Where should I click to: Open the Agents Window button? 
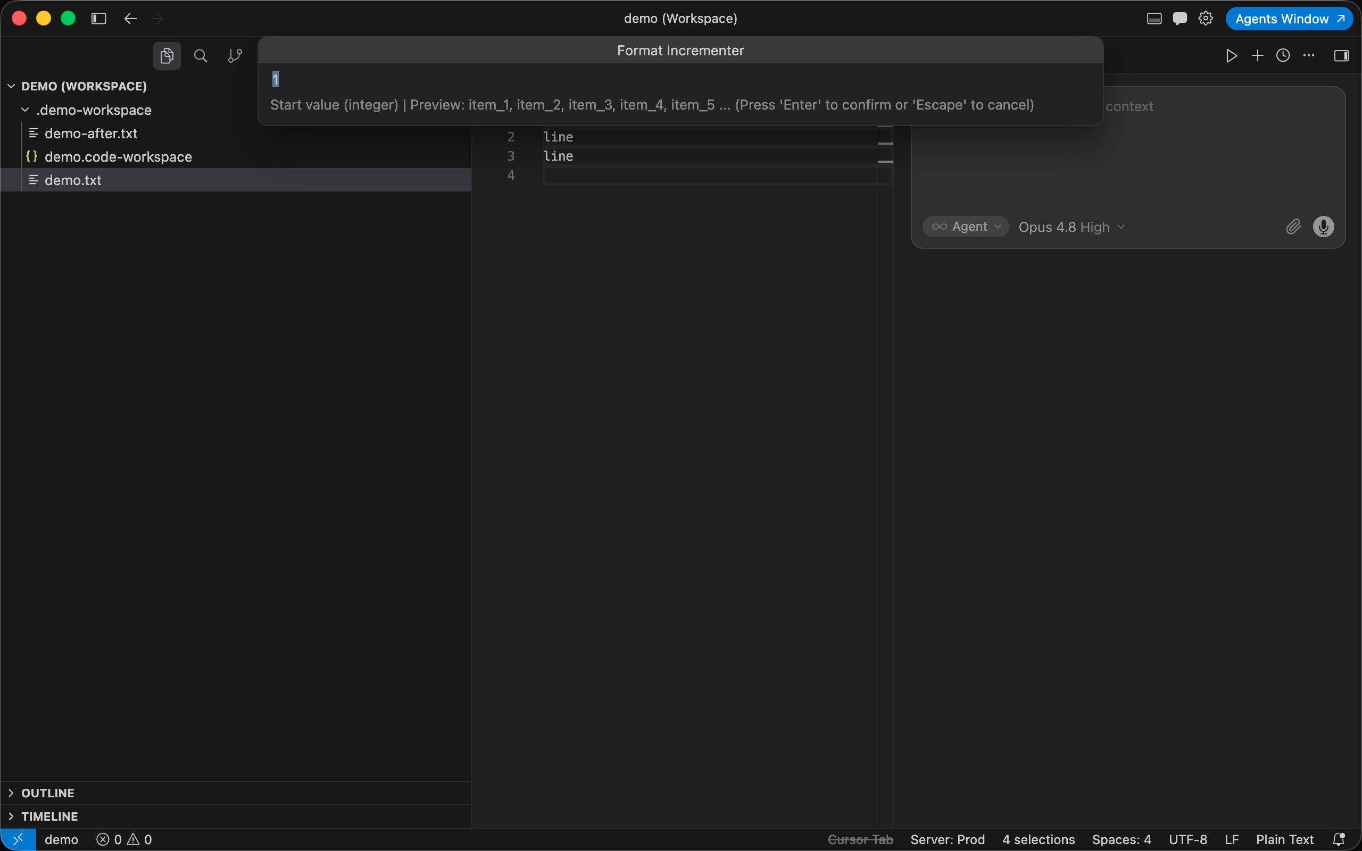[1290, 19]
